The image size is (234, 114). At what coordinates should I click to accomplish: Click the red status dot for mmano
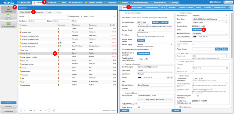coord(20,67)
